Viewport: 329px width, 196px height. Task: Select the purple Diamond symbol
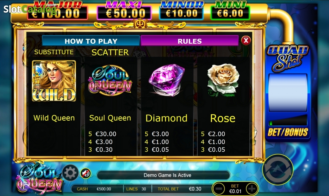click(167, 80)
